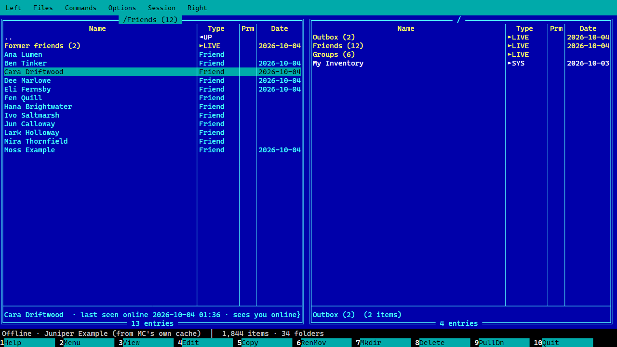Click the 13 entries footer label
The height and width of the screenshot is (347, 617).
(x=152, y=323)
